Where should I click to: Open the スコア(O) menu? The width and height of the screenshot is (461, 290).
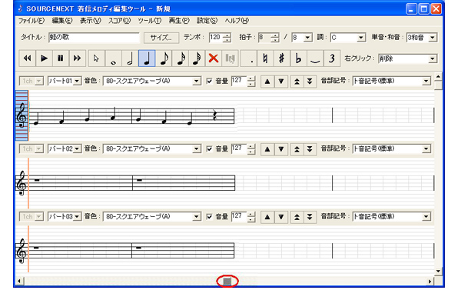click(x=119, y=21)
